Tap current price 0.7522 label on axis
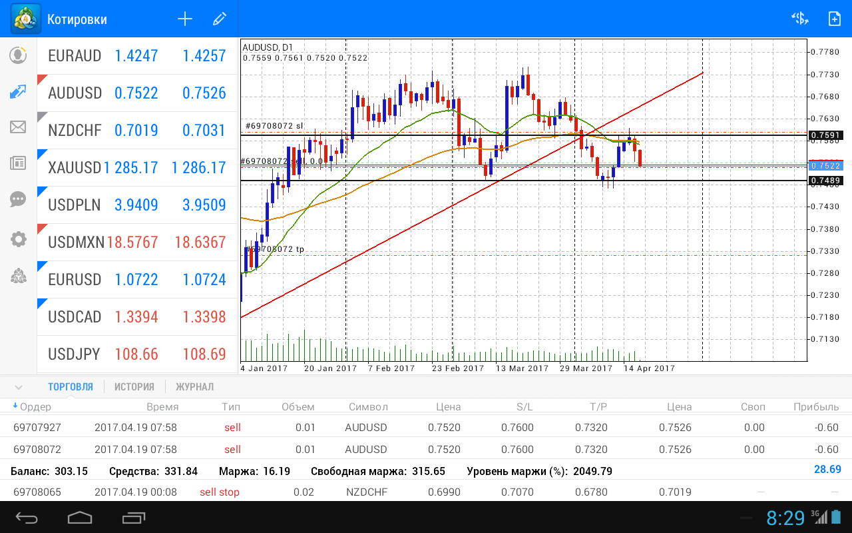This screenshot has width=852, height=533. tap(825, 165)
